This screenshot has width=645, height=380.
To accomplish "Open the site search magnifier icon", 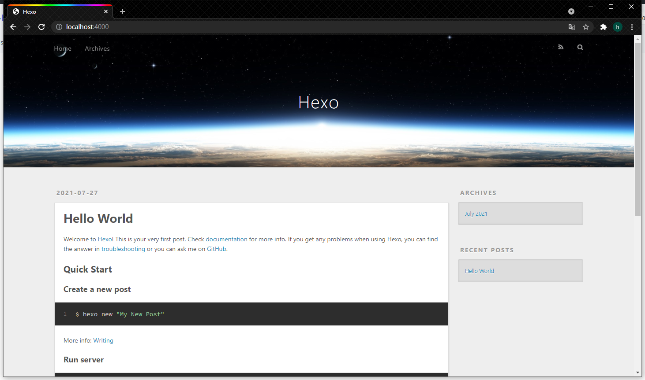I will [x=580, y=48].
